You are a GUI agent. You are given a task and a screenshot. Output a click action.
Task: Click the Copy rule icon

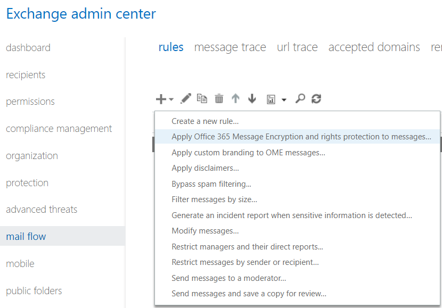coord(201,98)
